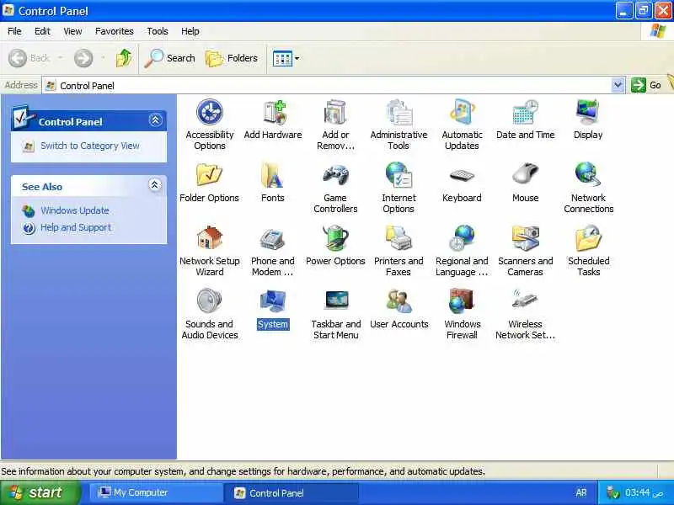Collapse the Control Panel side pane section

coord(155,120)
